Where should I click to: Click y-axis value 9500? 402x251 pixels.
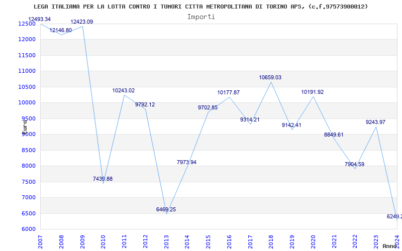[x=28, y=118]
